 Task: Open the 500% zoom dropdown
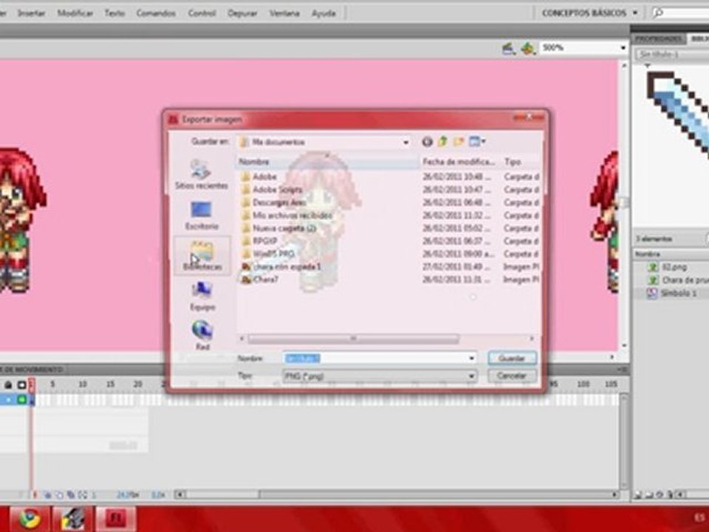click(623, 48)
